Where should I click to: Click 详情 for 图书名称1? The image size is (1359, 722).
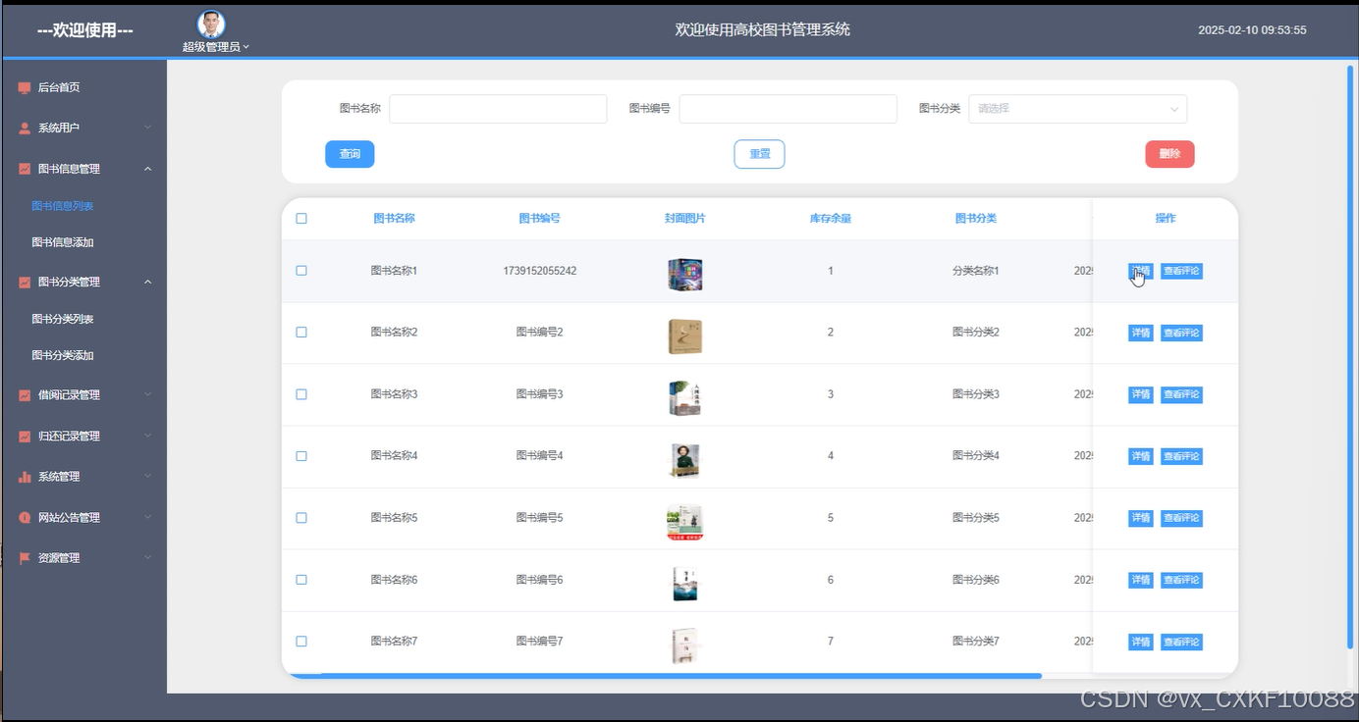coord(1141,271)
